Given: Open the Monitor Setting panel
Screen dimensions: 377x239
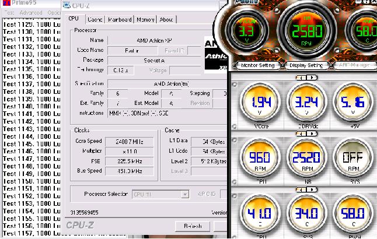Looking at the screenshot, I should pos(257,65).
